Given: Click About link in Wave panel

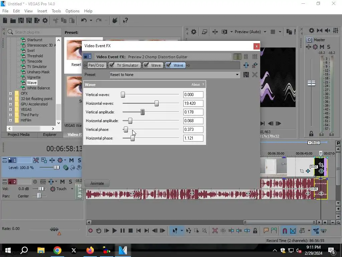Looking at the screenshot, I should tap(195, 85).
